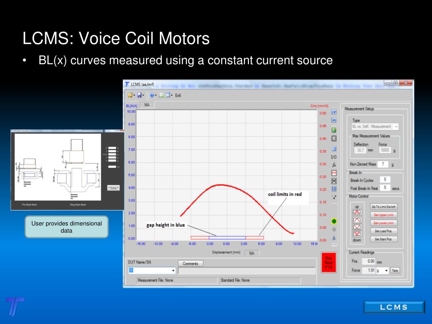Click the fx function icon
The height and width of the screenshot is (324, 432).
pyautogui.click(x=334, y=165)
